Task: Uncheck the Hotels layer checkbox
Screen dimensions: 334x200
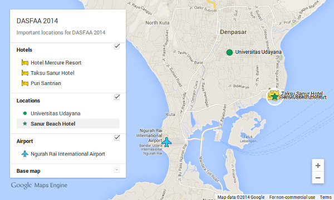Action: [117, 46]
